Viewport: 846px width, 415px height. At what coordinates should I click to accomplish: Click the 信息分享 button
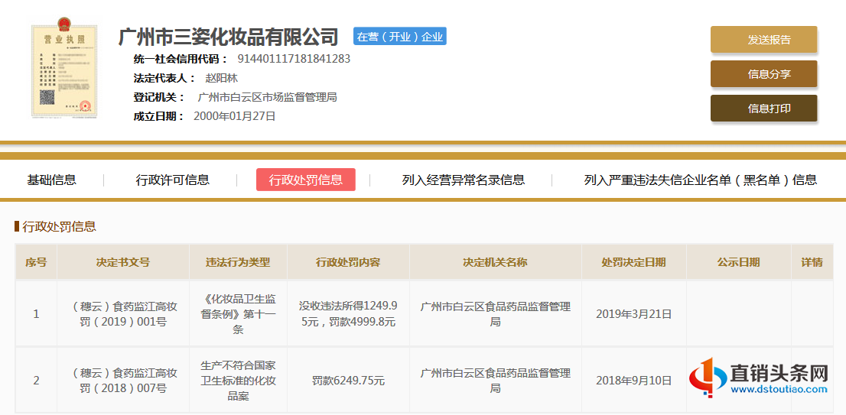pyautogui.click(x=763, y=74)
